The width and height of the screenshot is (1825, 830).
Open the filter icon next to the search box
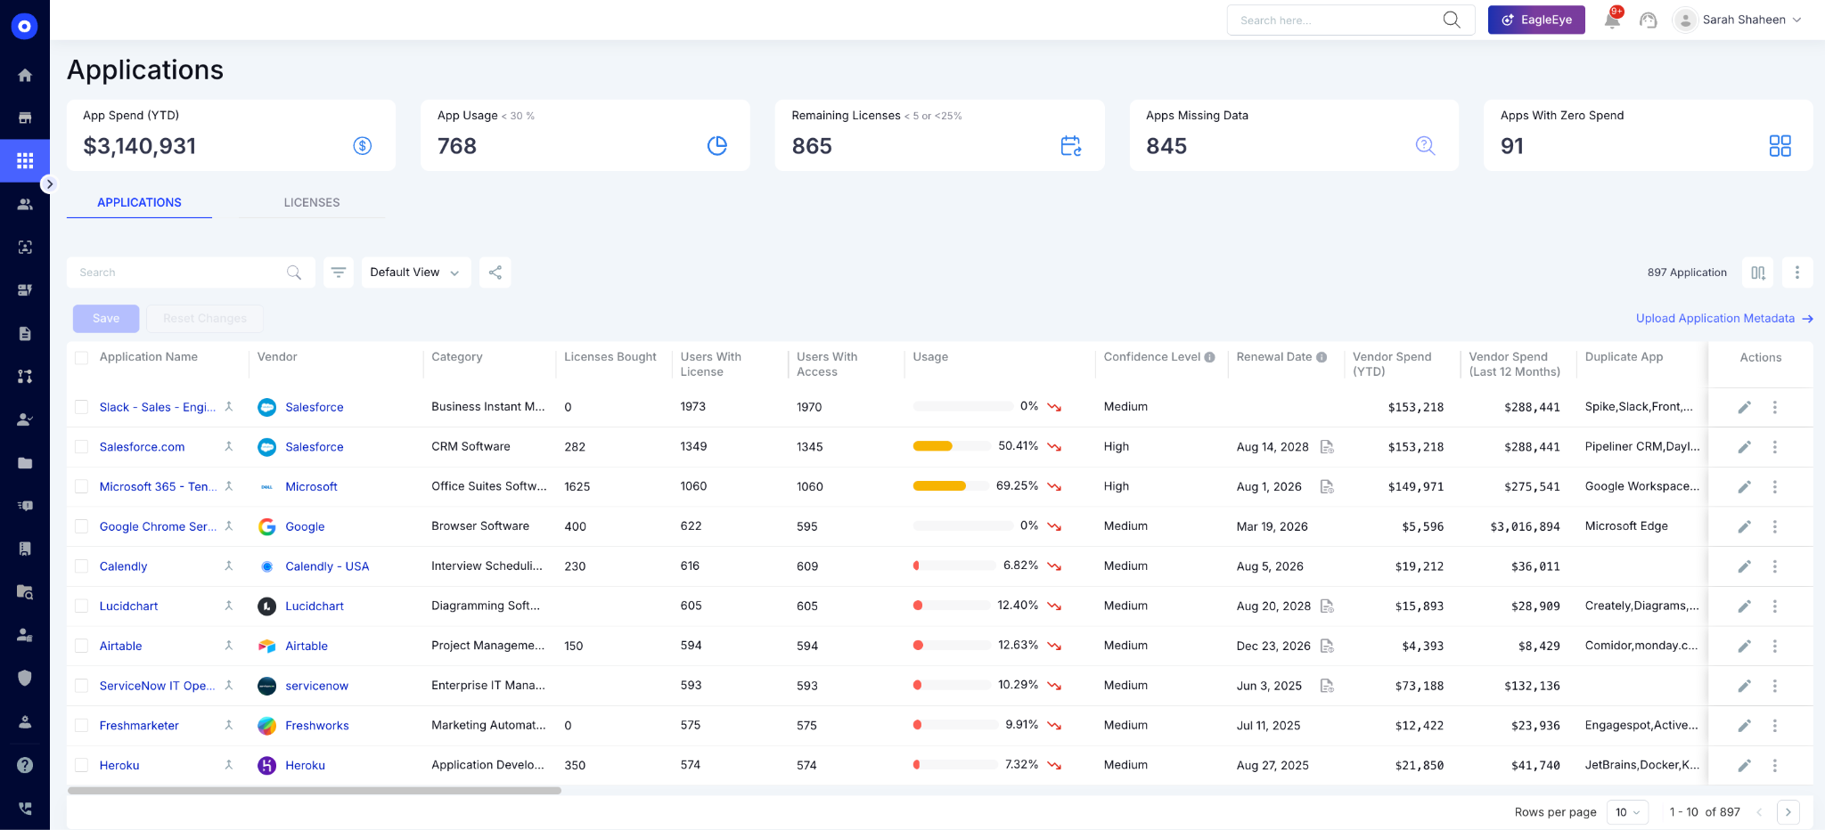point(339,273)
